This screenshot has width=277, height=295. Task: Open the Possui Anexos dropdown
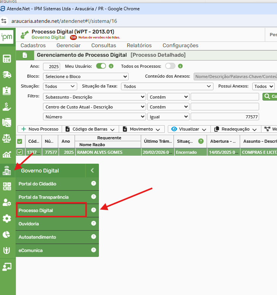[x=263, y=86]
